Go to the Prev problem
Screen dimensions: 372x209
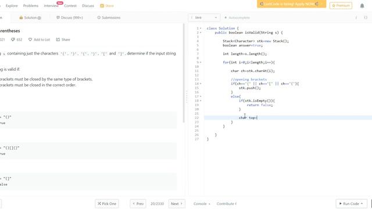click(x=138, y=204)
